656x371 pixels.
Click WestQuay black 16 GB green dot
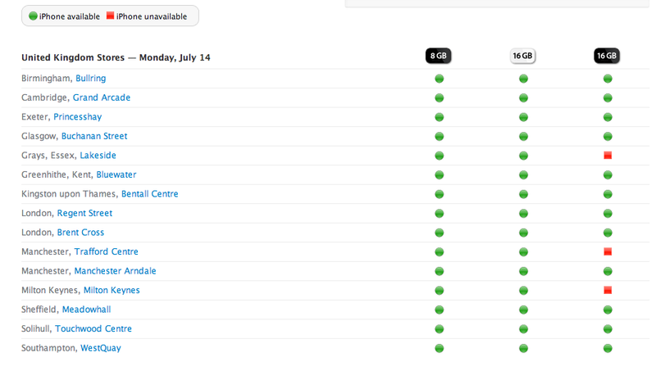(x=608, y=348)
